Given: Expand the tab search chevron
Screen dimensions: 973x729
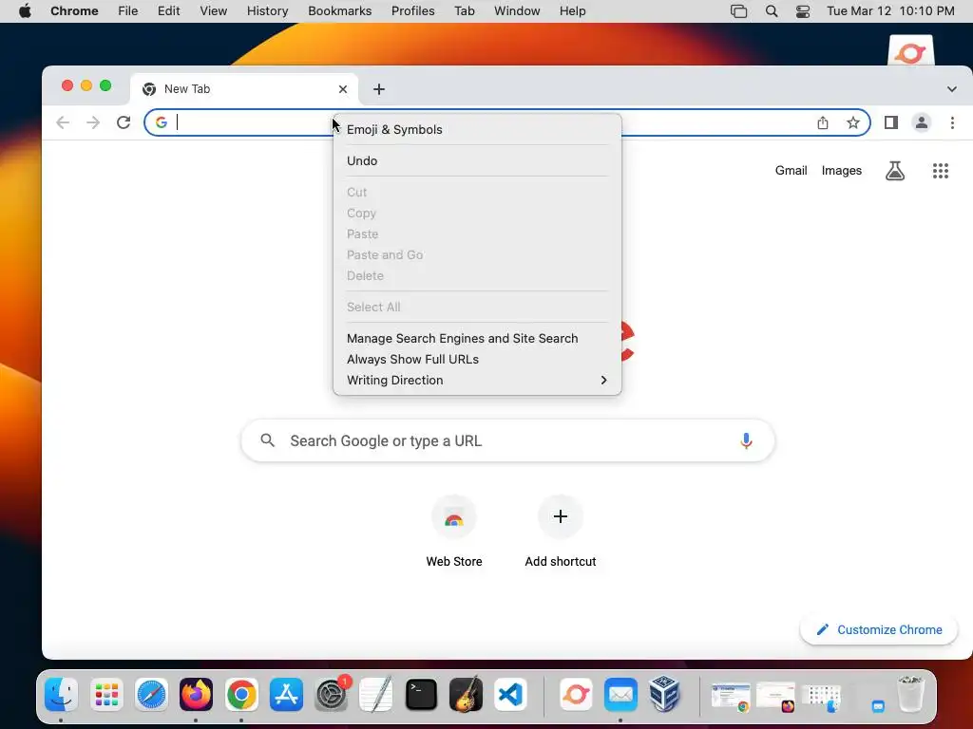Looking at the screenshot, I should pos(951,89).
